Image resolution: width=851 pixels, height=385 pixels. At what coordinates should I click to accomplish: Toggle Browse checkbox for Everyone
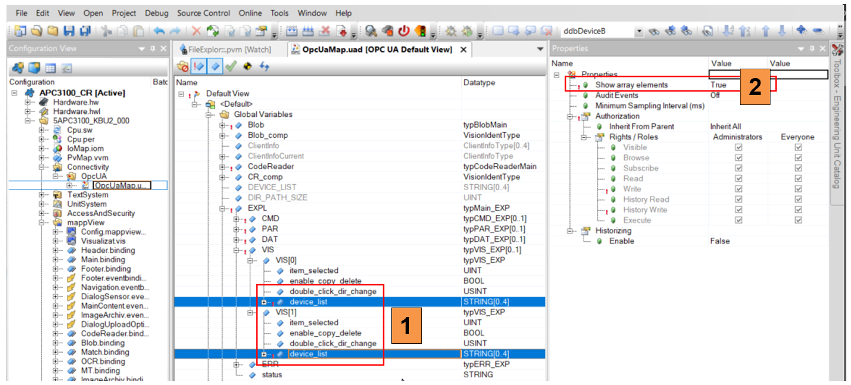[798, 158]
